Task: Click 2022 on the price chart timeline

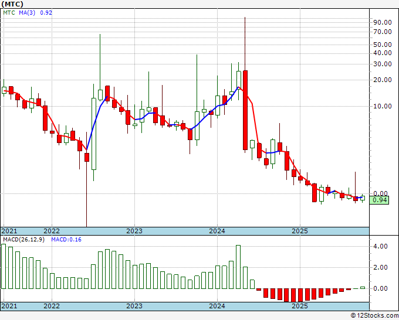Action: click(52, 231)
